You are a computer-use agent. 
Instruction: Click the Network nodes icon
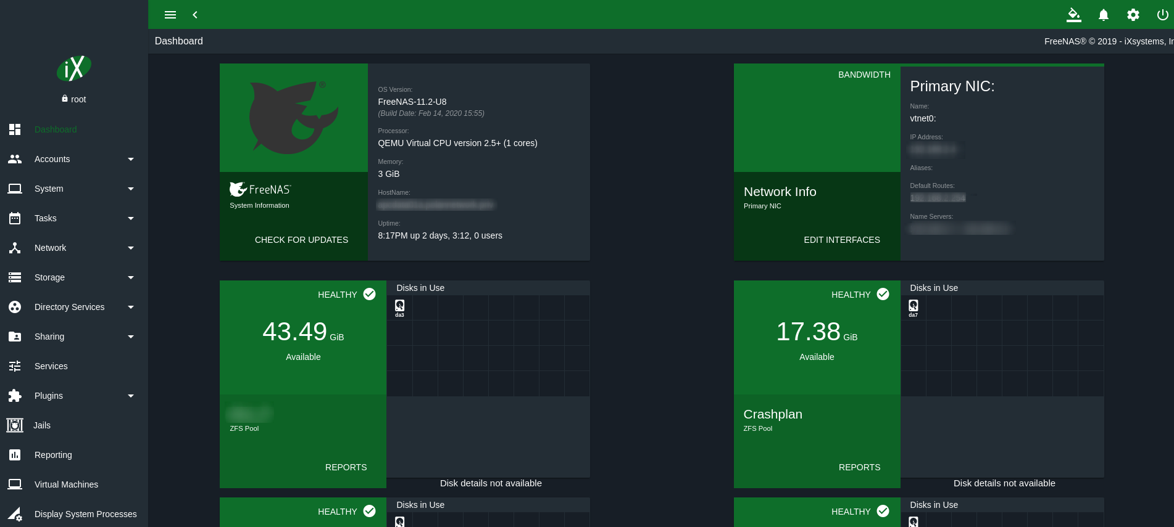pyautogui.click(x=15, y=248)
